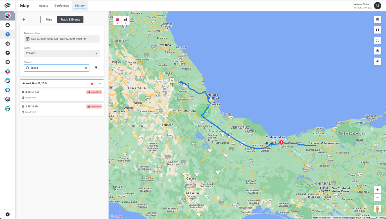The height and width of the screenshot is (219, 386).
Task: Activate fullscreen map view icon
Action: coord(377,40)
